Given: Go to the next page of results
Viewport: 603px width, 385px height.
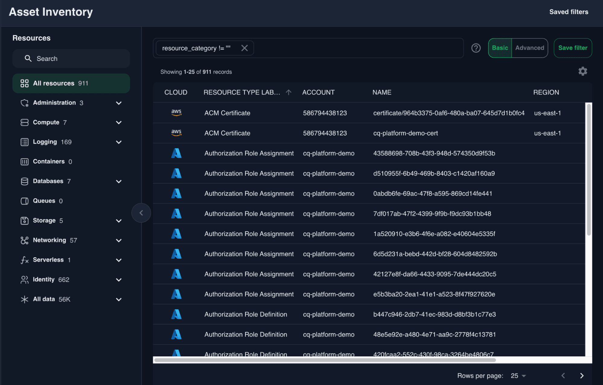Looking at the screenshot, I should (582, 376).
